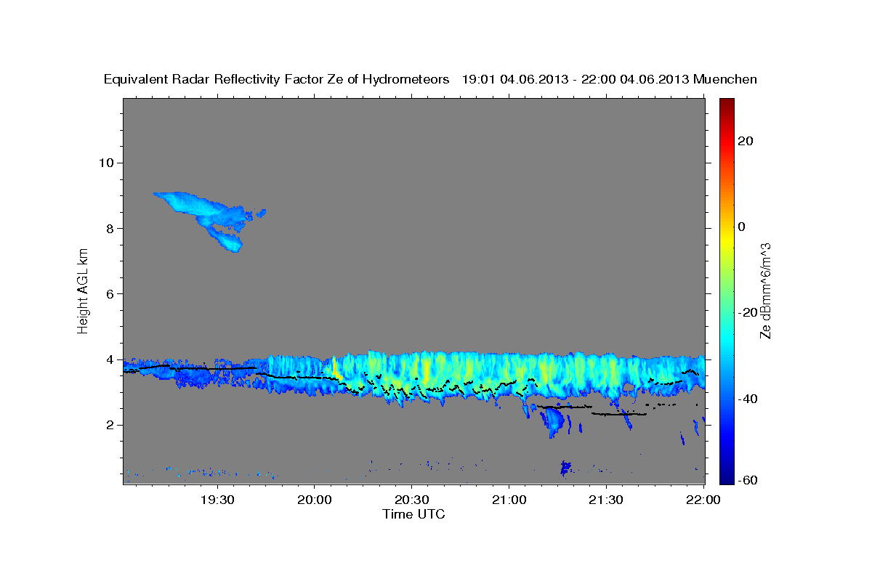Viewport: 872px width, 581px height.
Task: Click the "Ze dBmm^6/m^3" colorbar label
Action: click(x=765, y=290)
